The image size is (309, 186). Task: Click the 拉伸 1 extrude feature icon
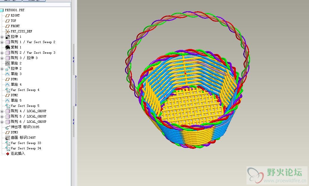[7, 37]
